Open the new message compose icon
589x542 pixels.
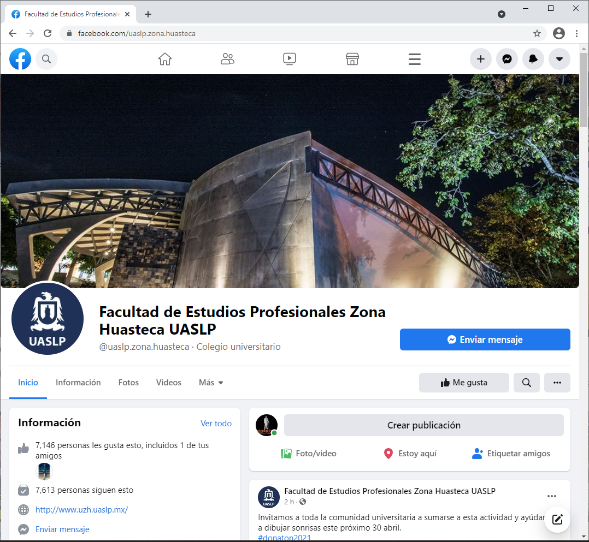(x=557, y=520)
